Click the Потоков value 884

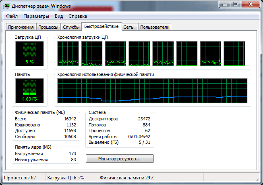point(147,125)
